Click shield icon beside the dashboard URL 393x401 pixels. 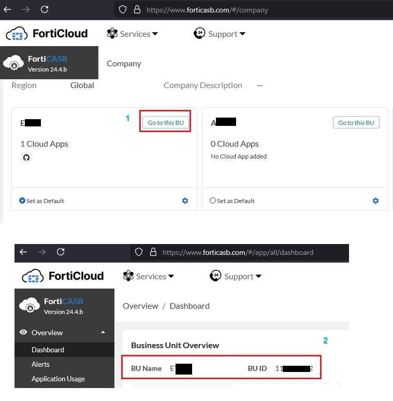point(139,252)
